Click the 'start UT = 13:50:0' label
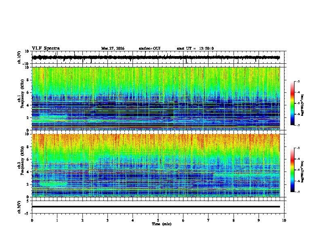 pyautogui.click(x=195, y=48)
